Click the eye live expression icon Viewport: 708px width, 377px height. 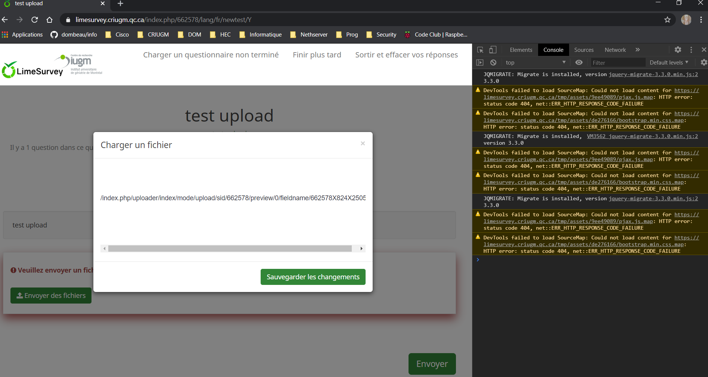579,63
